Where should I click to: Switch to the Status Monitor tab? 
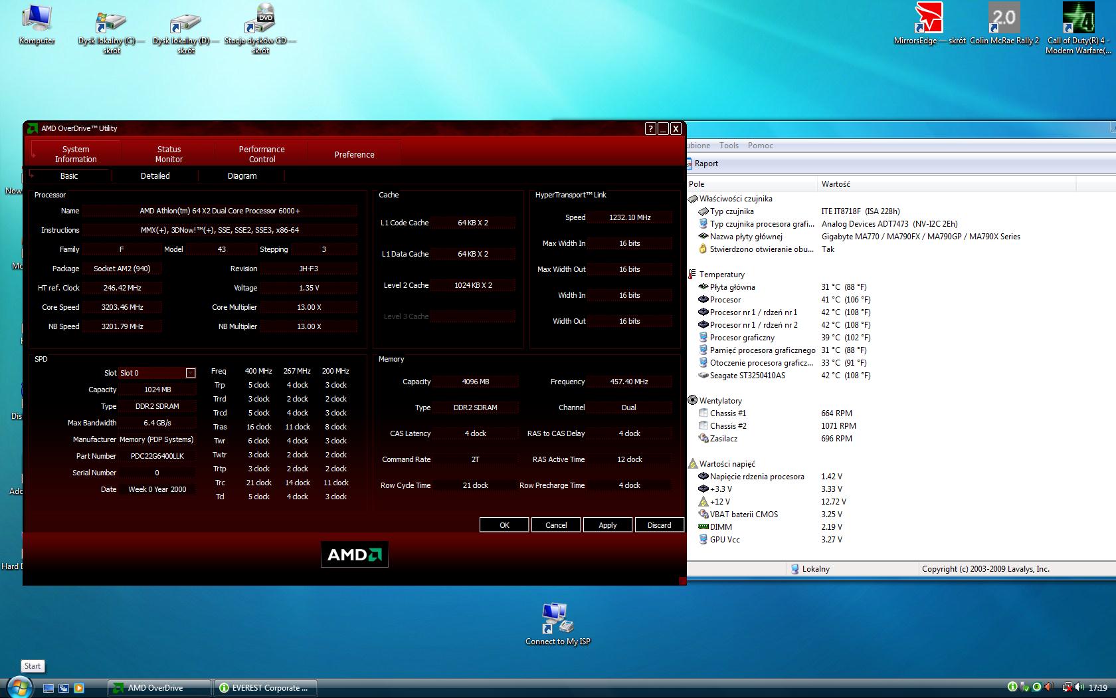(x=169, y=154)
